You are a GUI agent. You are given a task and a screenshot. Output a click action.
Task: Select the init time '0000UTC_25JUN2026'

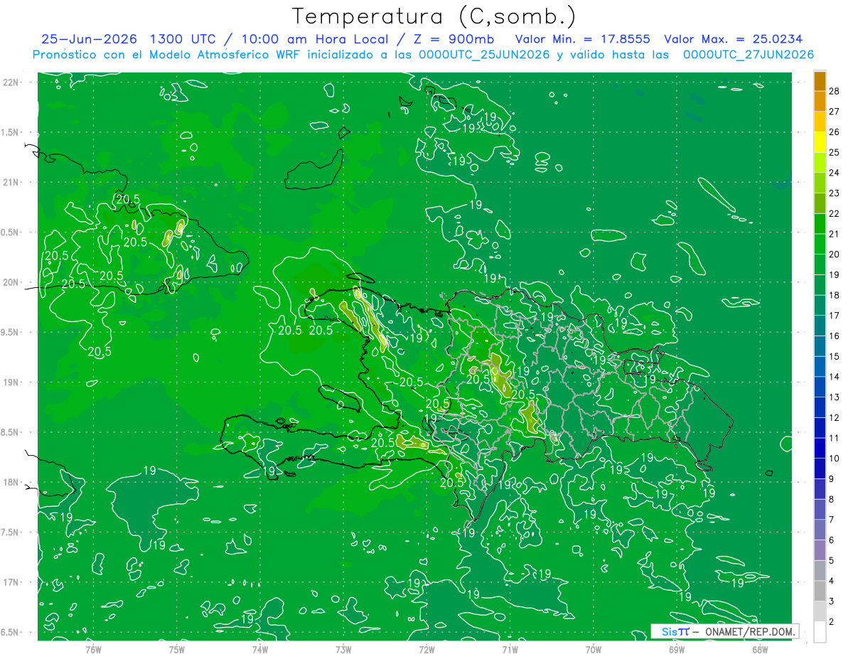point(484,55)
